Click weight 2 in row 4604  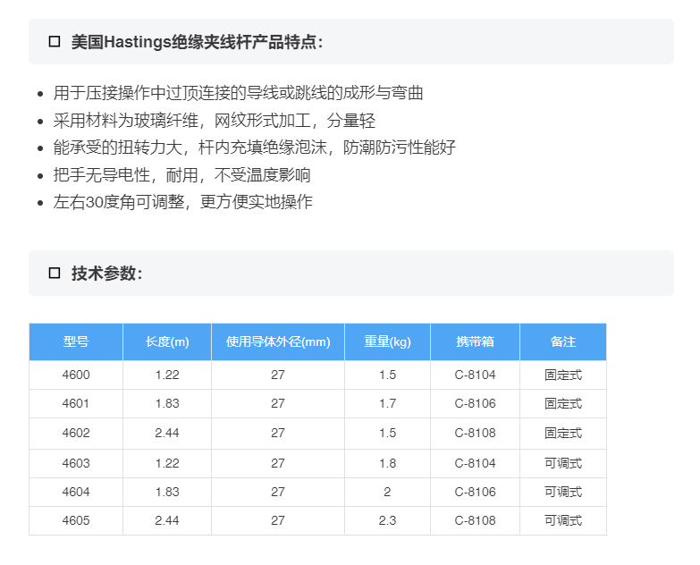387,492
